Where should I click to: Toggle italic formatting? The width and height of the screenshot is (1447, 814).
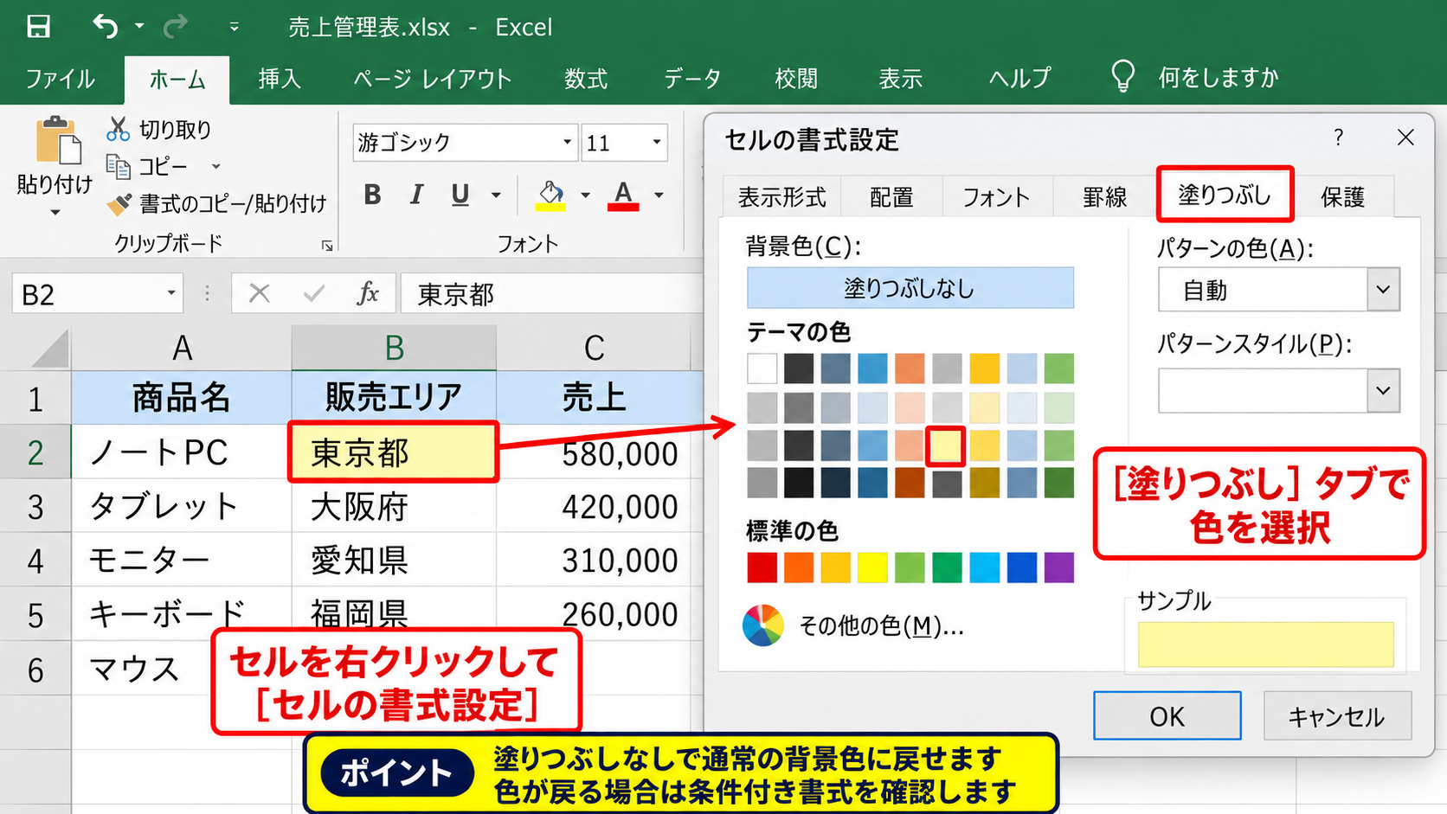416,195
